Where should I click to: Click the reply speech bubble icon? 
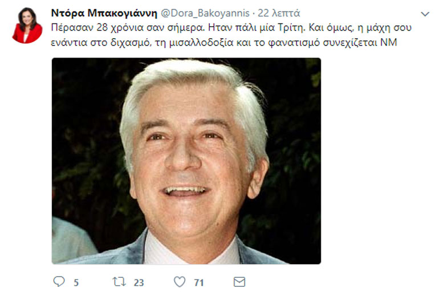click(x=59, y=281)
